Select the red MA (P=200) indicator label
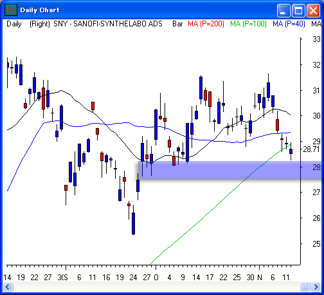Viewport: 324px width, 295px height. point(206,24)
